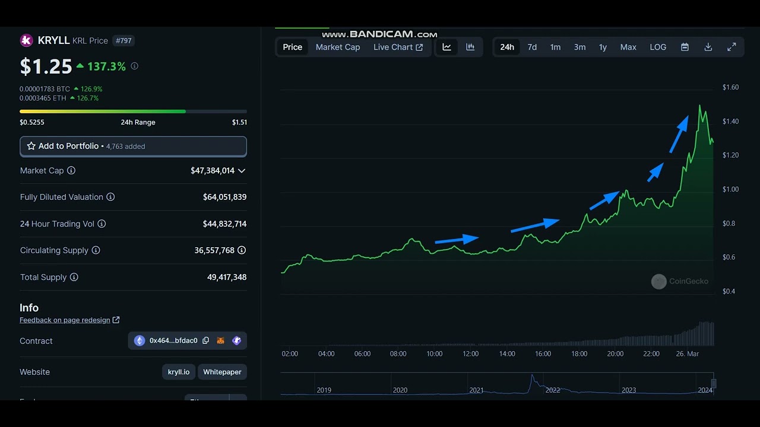The height and width of the screenshot is (427, 760).
Task: Click the KRYLL coin logo icon
Action: [26, 40]
